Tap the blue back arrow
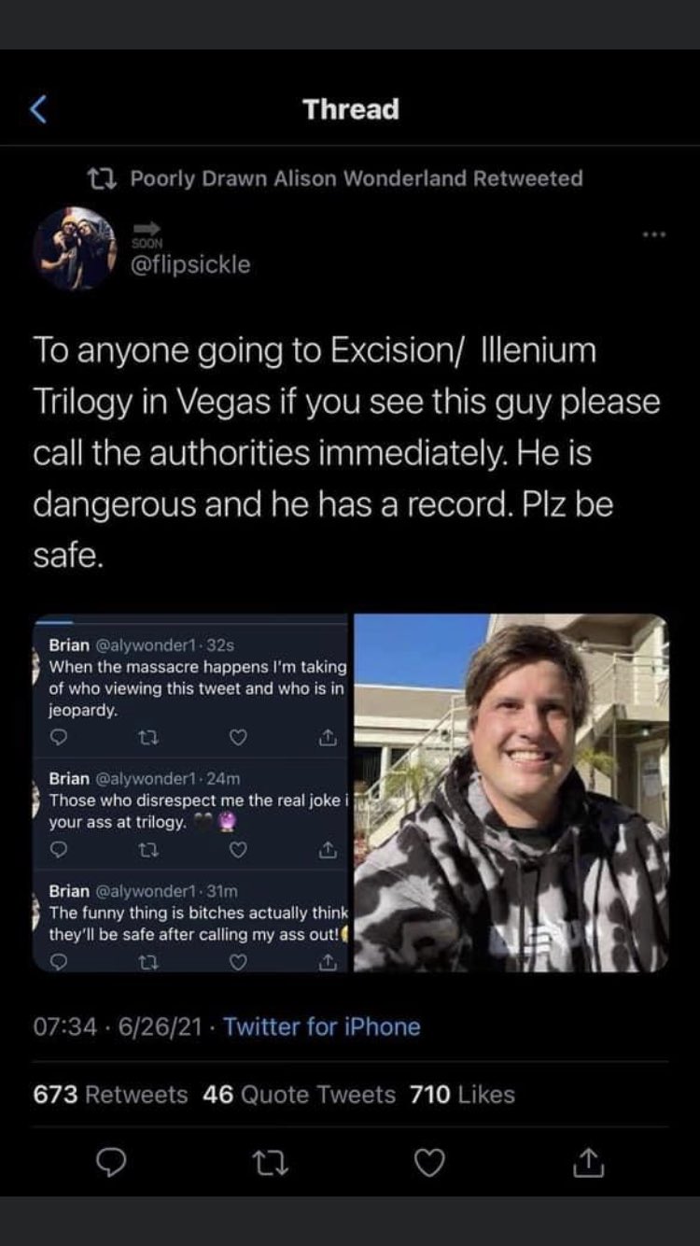 click(38, 109)
